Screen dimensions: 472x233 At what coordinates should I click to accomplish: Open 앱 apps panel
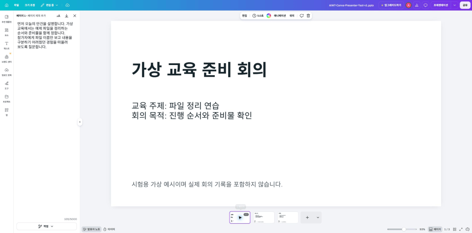(x=6, y=112)
